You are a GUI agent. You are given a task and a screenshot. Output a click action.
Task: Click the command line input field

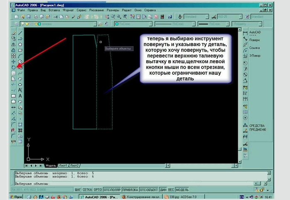click(x=124, y=183)
